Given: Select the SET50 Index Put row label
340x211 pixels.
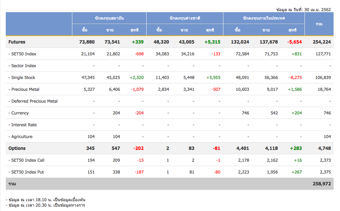Looking at the screenshot, I should [x=26, y=172].
